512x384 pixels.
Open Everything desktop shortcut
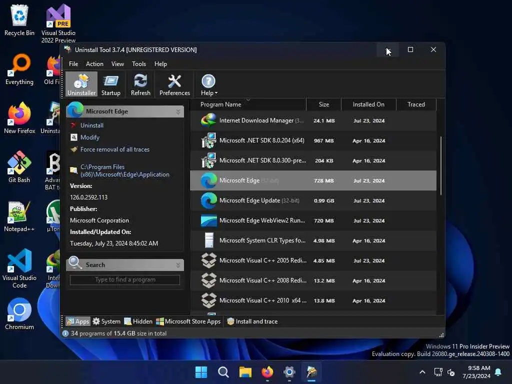point(19,69)
